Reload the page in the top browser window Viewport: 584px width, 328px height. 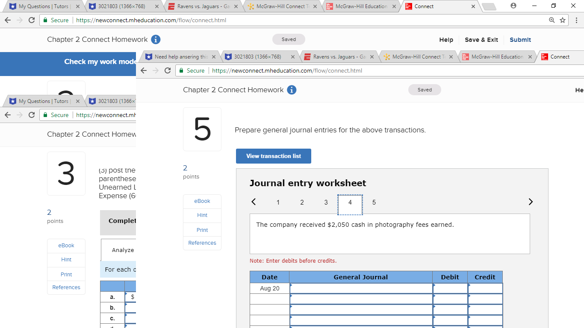[x=31, y=20]
